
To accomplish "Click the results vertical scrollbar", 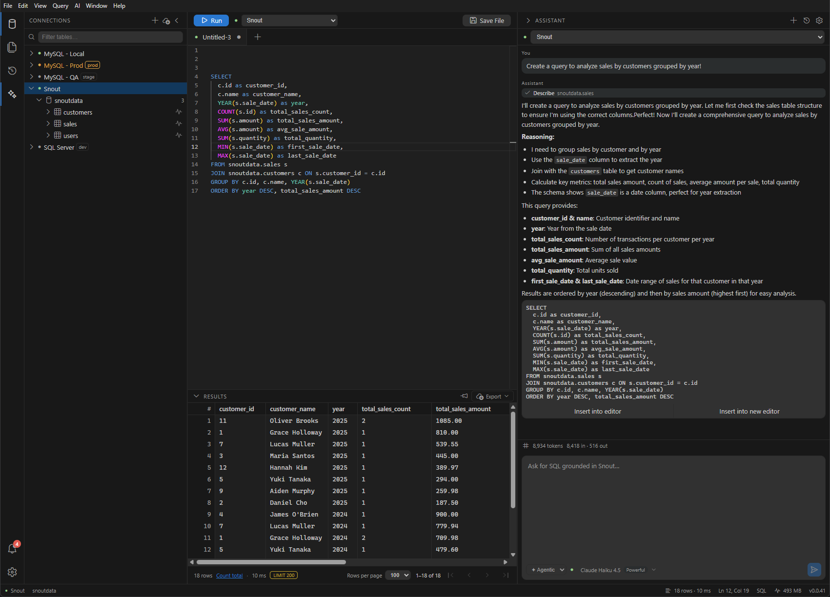I will point(513,460).
